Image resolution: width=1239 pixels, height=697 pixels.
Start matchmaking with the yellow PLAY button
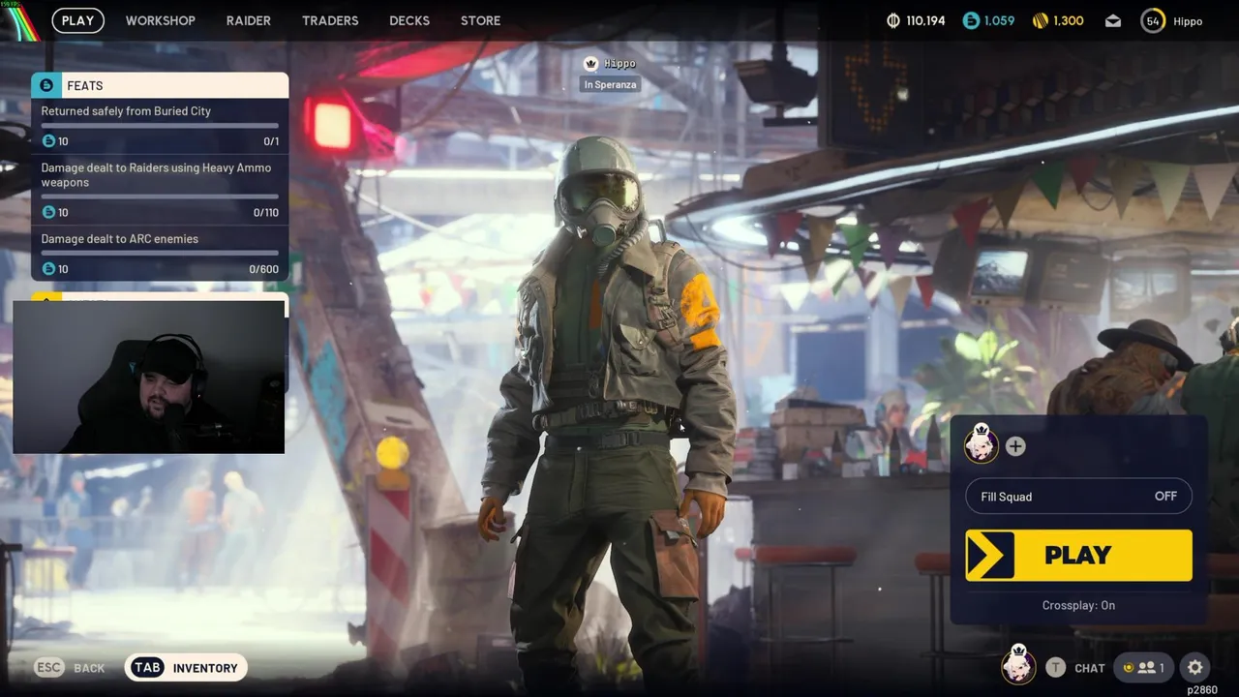(1078, 555)
